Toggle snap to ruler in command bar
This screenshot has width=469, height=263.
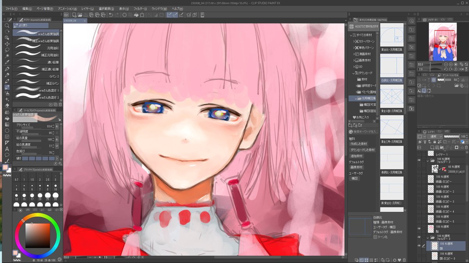point(170,15)
